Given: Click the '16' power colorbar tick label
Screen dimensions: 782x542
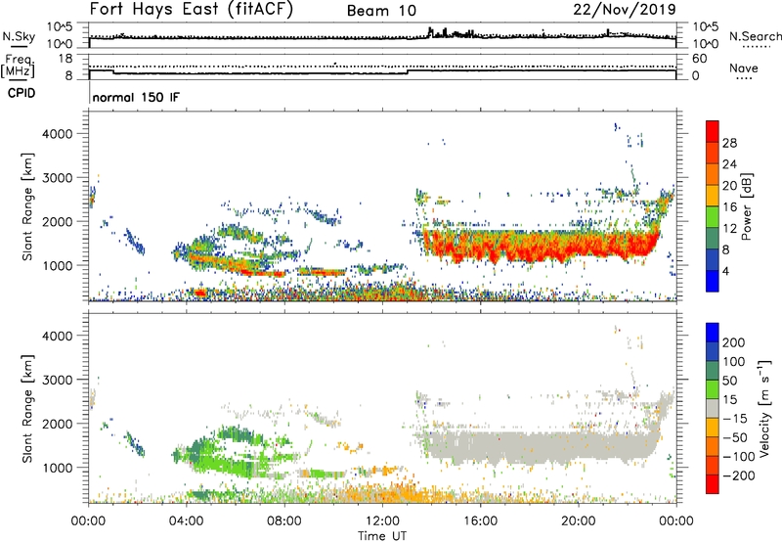Looking at the screenshot, I should tap(729, 207).
